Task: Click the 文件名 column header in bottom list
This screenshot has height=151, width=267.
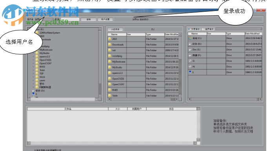Action: [68, 109]
